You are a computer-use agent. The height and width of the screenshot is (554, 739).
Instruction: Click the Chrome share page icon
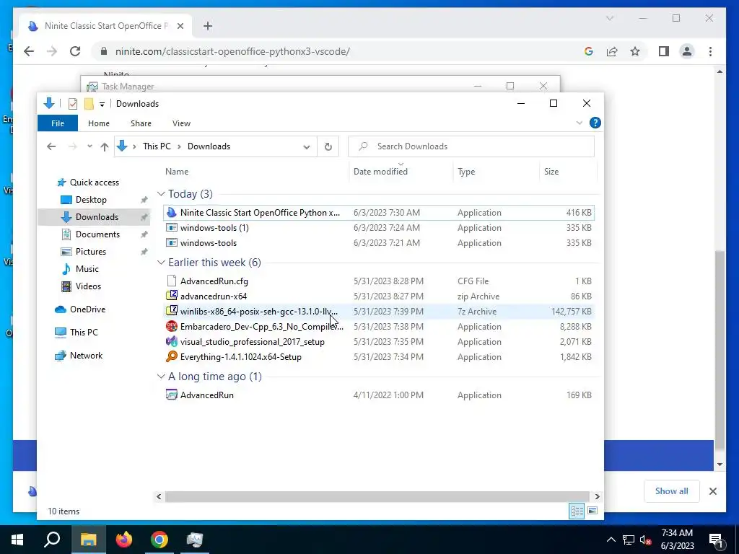tap(612, 51)
